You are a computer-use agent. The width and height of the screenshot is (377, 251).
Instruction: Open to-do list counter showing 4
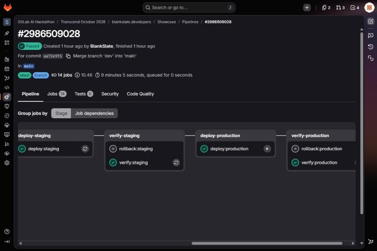pos(355,8)
